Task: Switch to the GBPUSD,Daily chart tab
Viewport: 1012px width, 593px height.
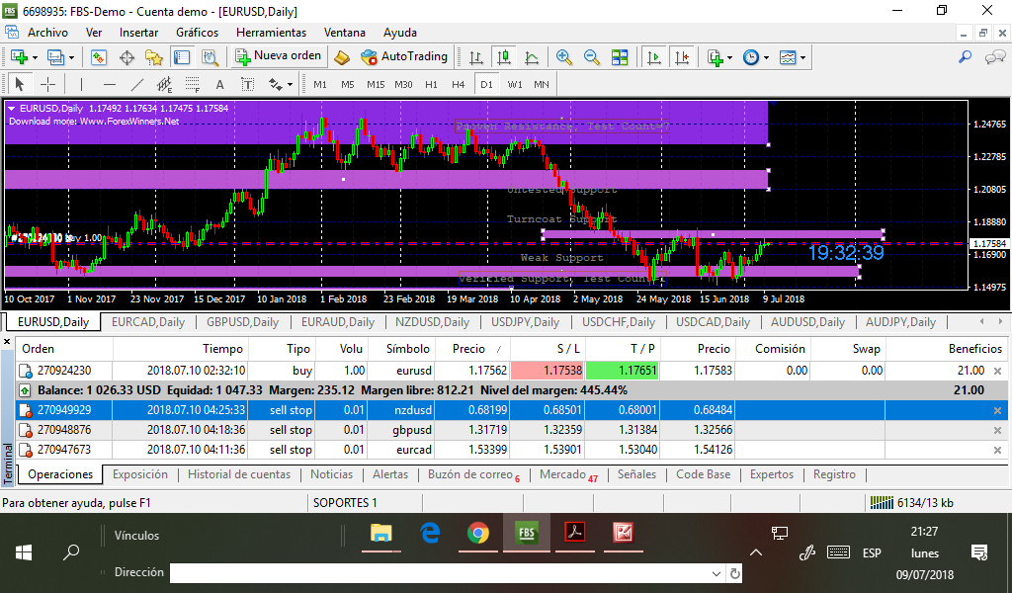Action: tap(242, 322)
